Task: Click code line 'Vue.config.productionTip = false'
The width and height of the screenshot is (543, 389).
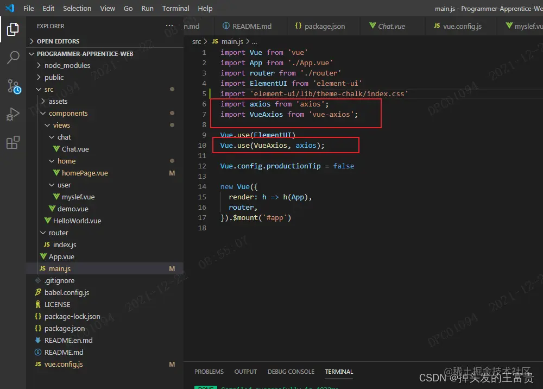Action: coord(287,166)
